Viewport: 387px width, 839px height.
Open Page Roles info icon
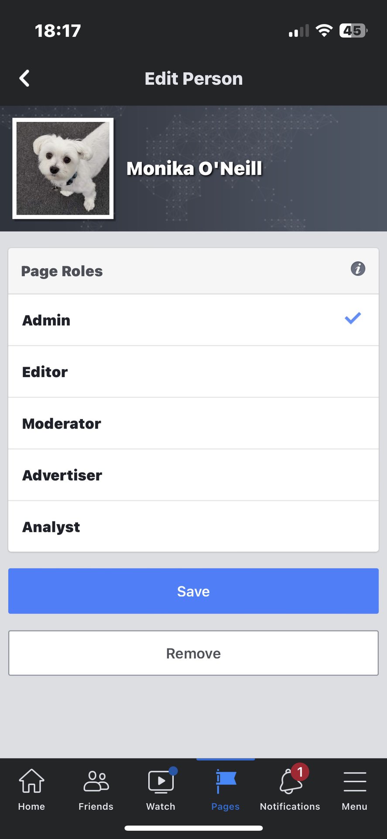[x=358, y=269]
